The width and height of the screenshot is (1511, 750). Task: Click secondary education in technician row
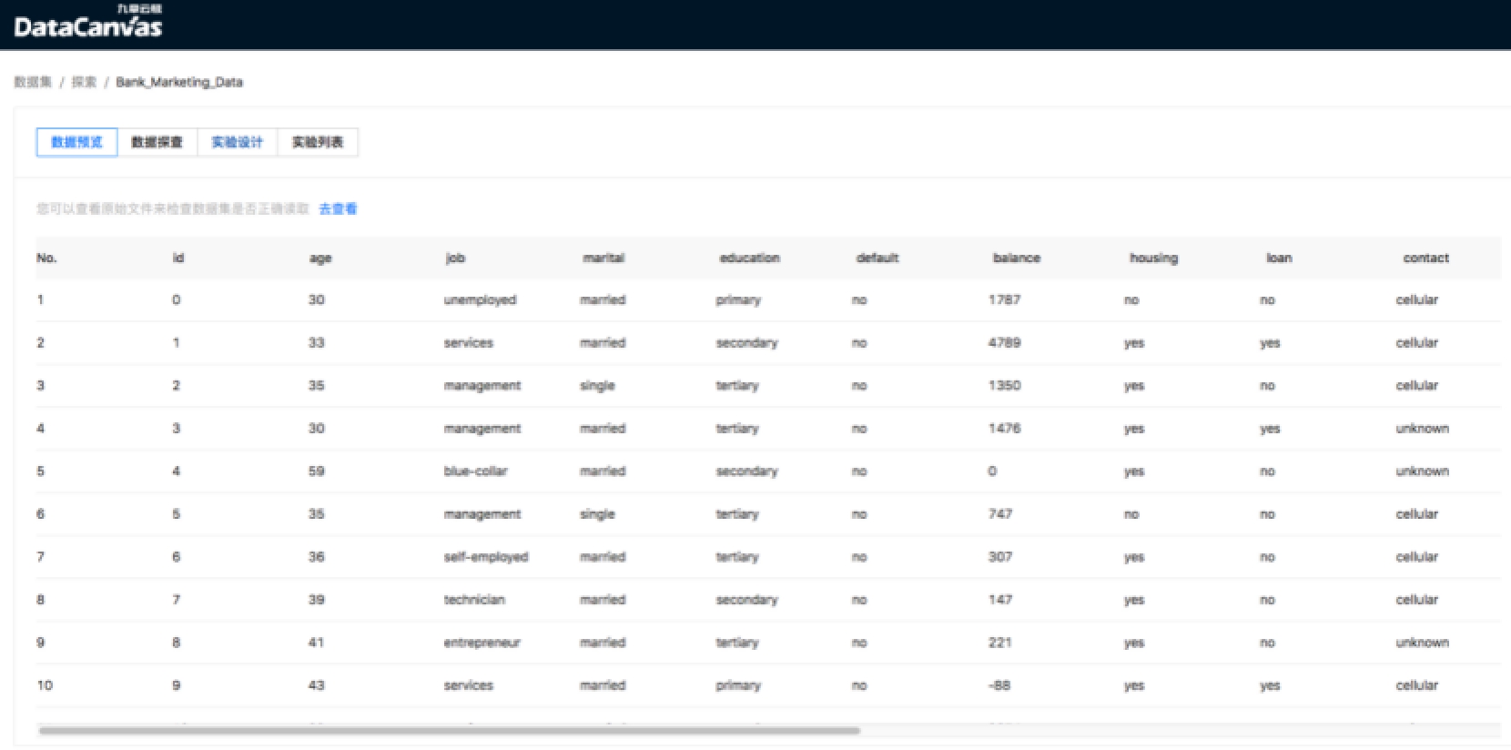click(746, 600)
